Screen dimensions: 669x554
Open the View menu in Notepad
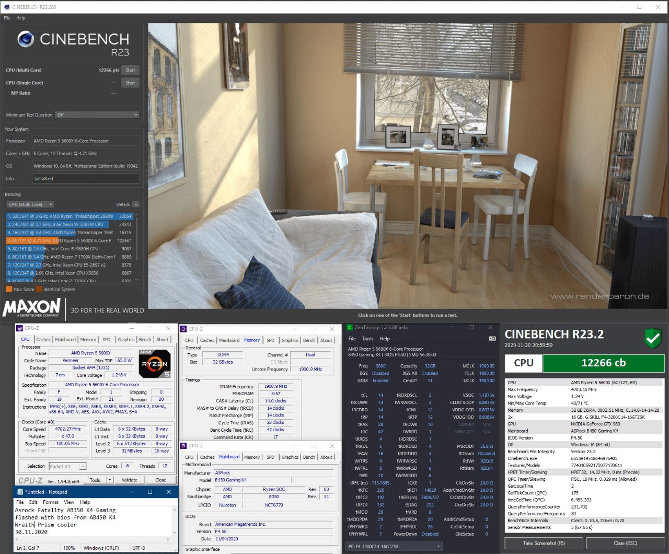click(x=69, y=502)
